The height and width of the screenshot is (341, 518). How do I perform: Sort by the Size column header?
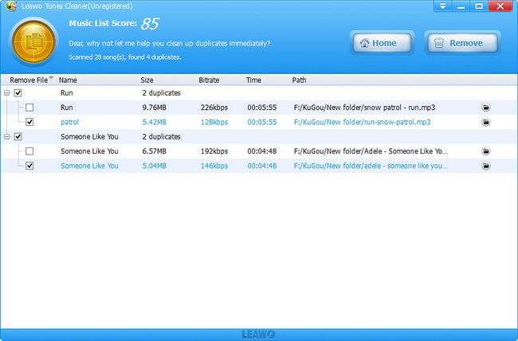(147, 80)
